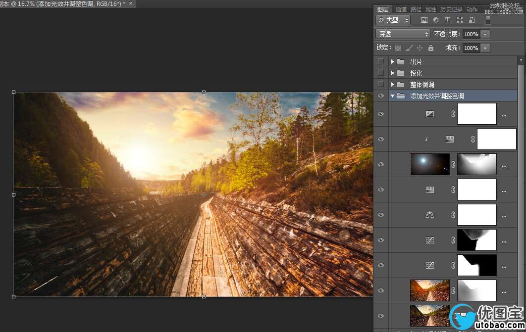526x332 pixels.
Task: Select the 整体微调 group name
Action: [x=422, y=85]
